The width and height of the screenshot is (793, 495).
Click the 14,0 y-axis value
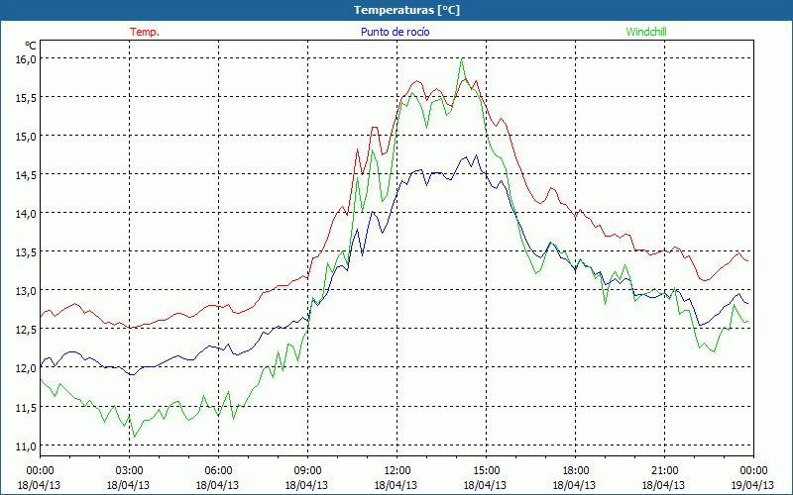(x=26, y=214)
